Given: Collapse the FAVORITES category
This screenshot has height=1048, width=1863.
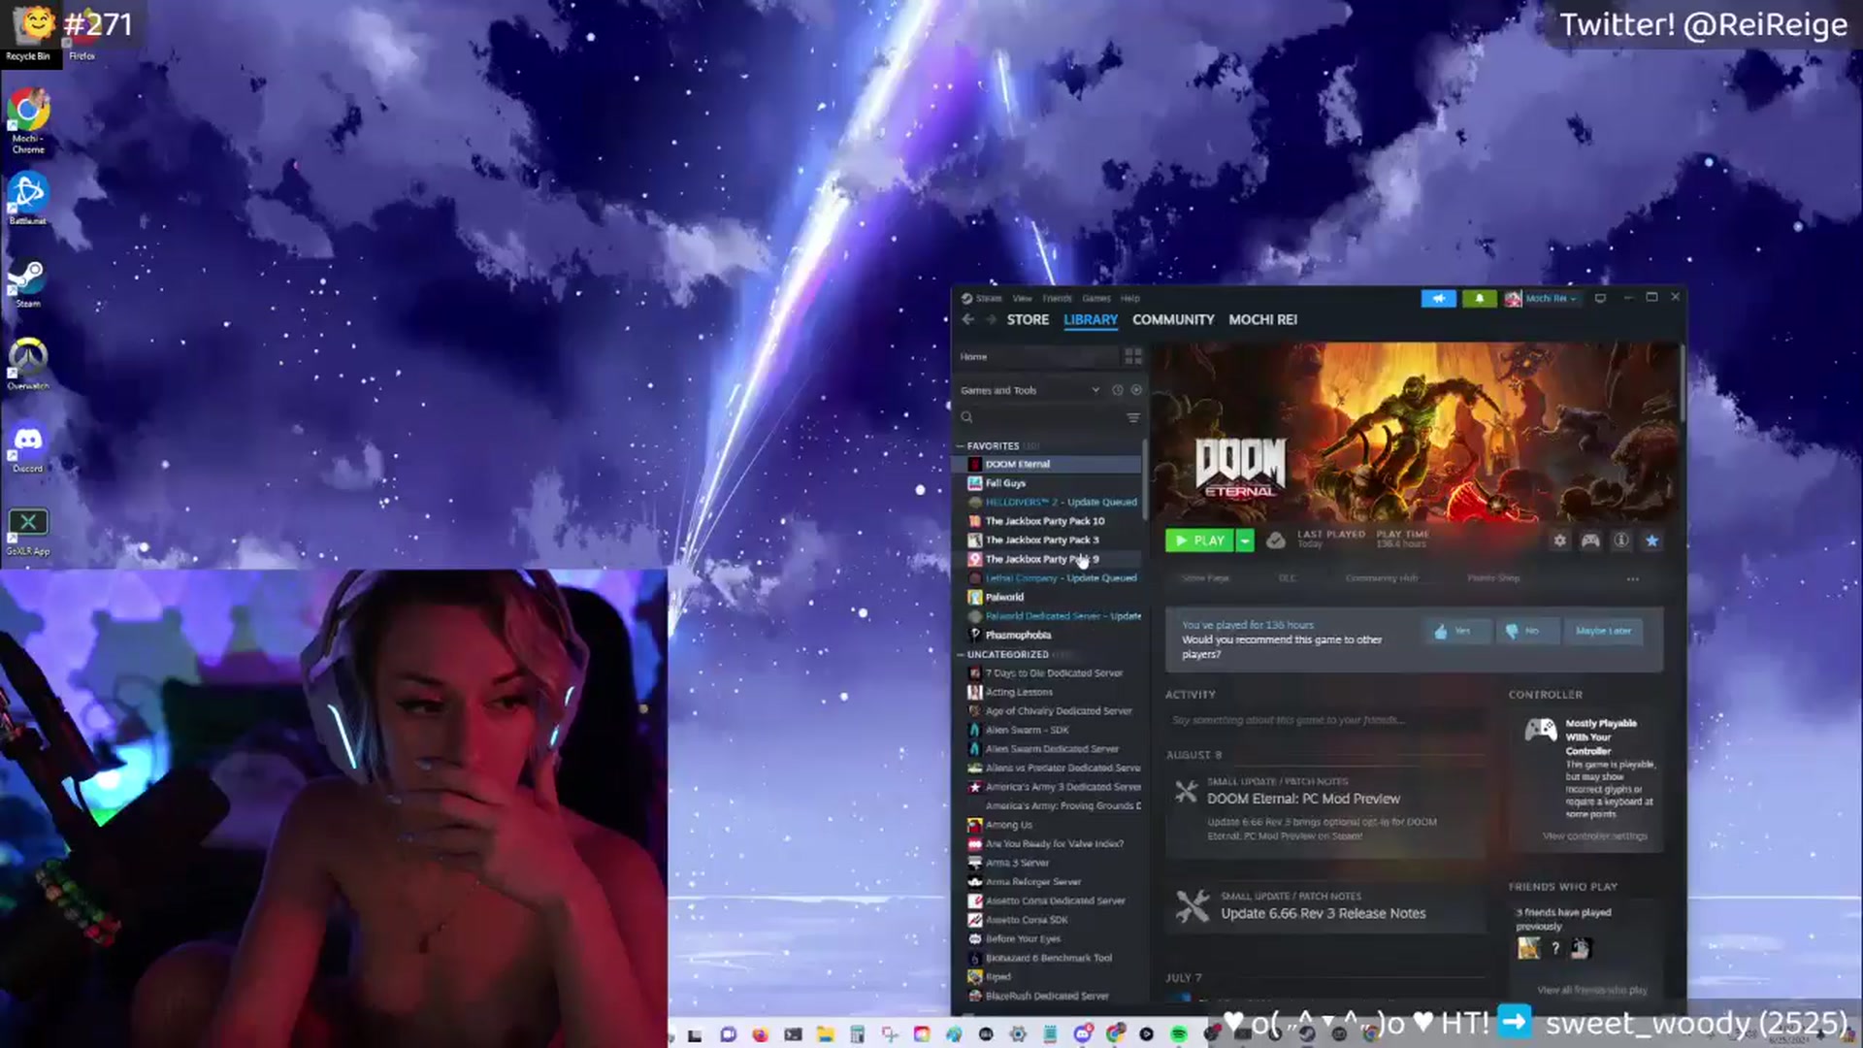Looking at the screenshot, I should pos(961,446).
